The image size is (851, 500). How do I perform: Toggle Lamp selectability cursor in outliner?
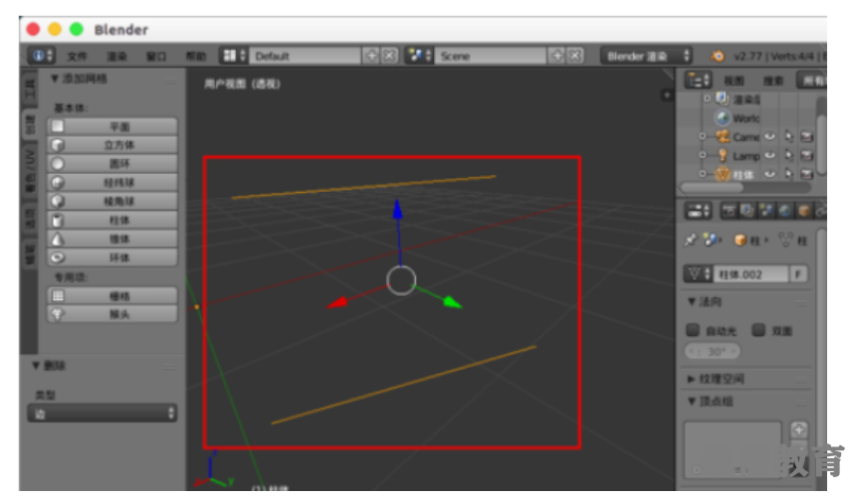(788, 155)
